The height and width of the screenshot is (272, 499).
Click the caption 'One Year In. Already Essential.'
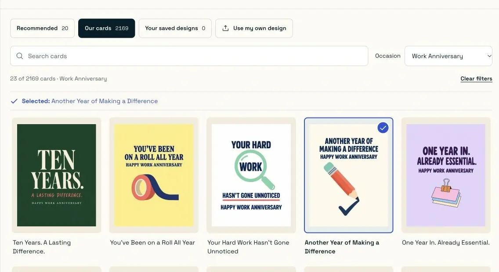[446, 243]
